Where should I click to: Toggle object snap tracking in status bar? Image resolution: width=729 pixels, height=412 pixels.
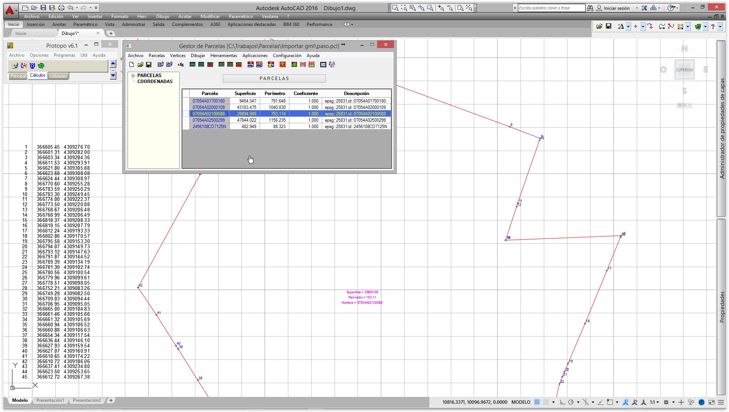pos(600,402)
